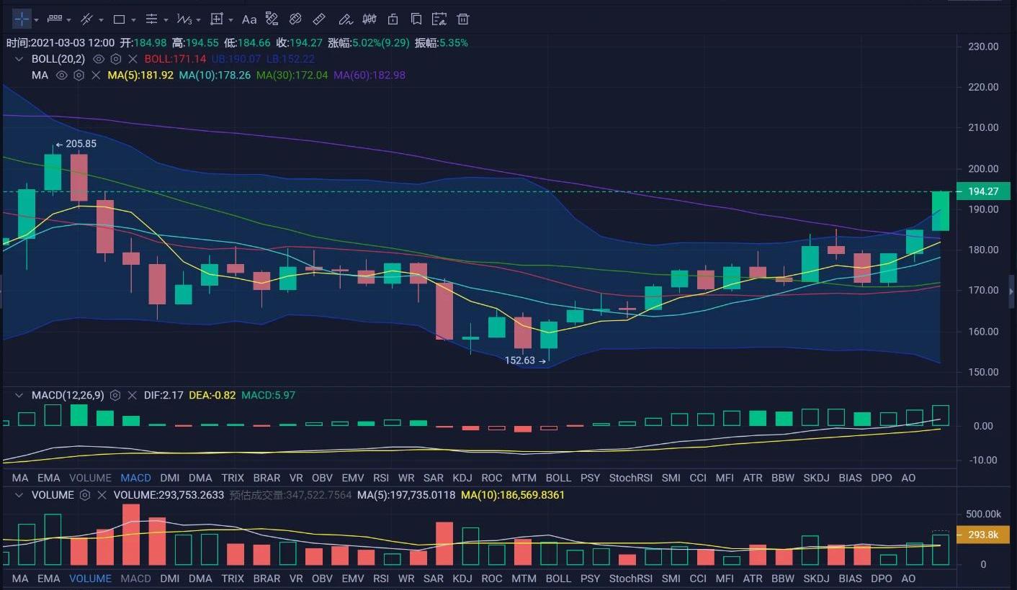
Task: Collapse the VOLUME panel chevron
Action: pyautogui.click(x=20, y=495)
